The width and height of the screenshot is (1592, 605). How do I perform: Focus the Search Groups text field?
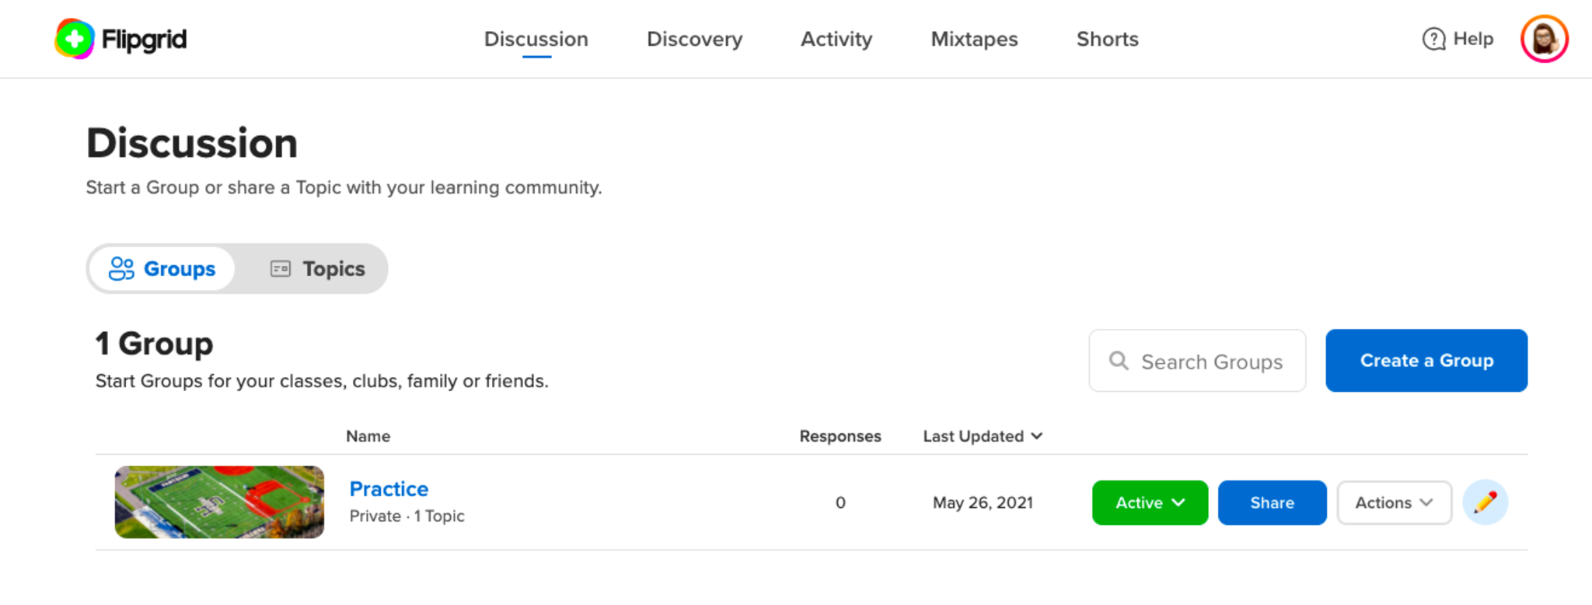(1211, 362)
